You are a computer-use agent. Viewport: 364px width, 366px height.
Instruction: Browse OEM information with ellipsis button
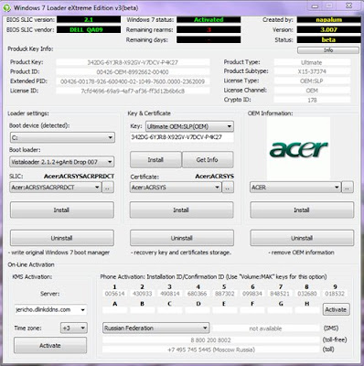click(348, 188)
